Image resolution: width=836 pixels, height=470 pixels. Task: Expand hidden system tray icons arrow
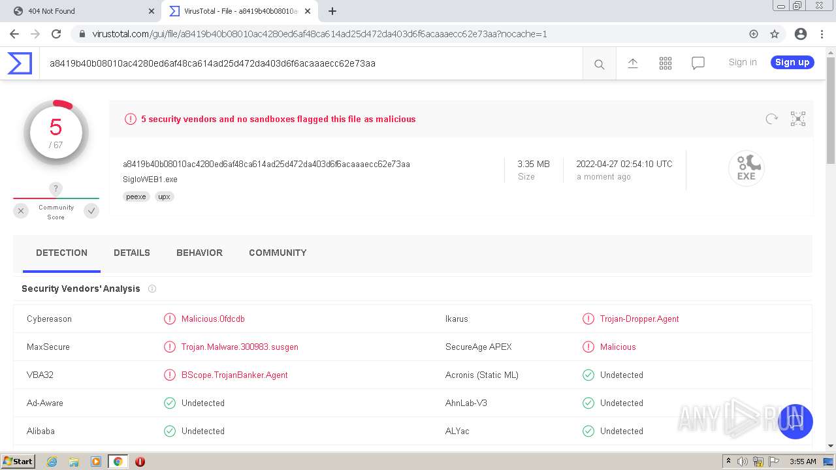coord(728,462)
